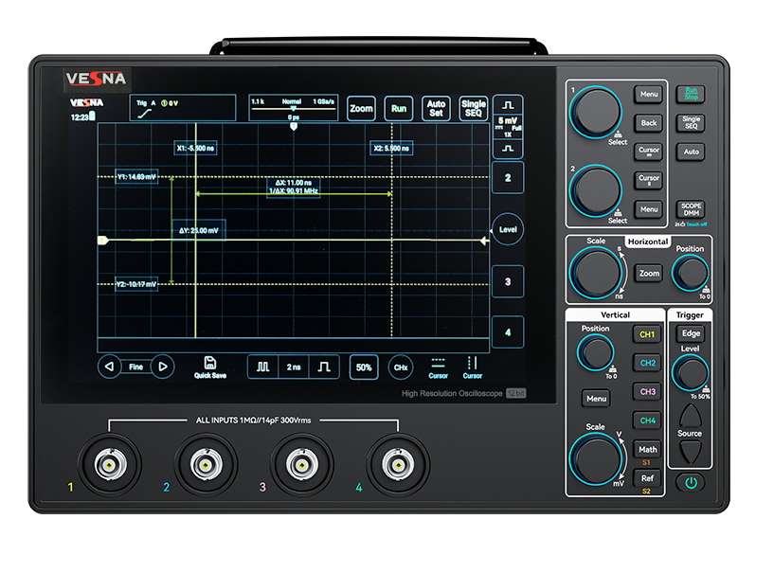Tap the right arrow beside Fine

(162, 367)
